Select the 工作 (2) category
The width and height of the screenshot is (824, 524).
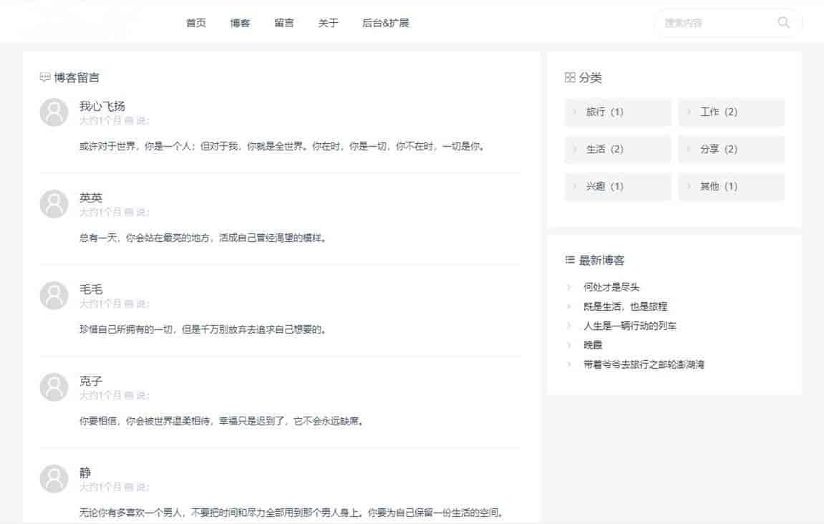[x=718, y=112]
